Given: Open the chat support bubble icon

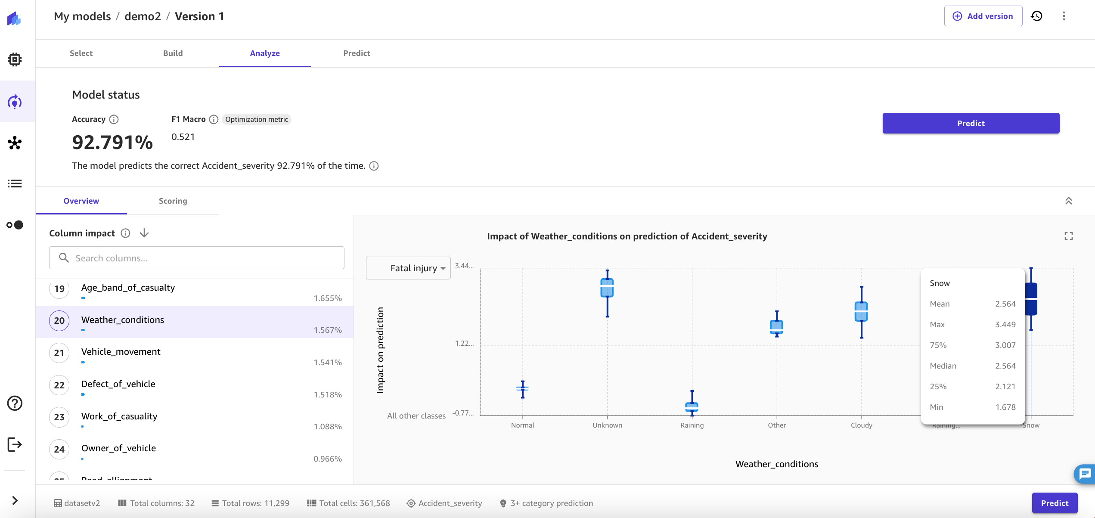Looking at the screenshot, I should [1085, 474].
